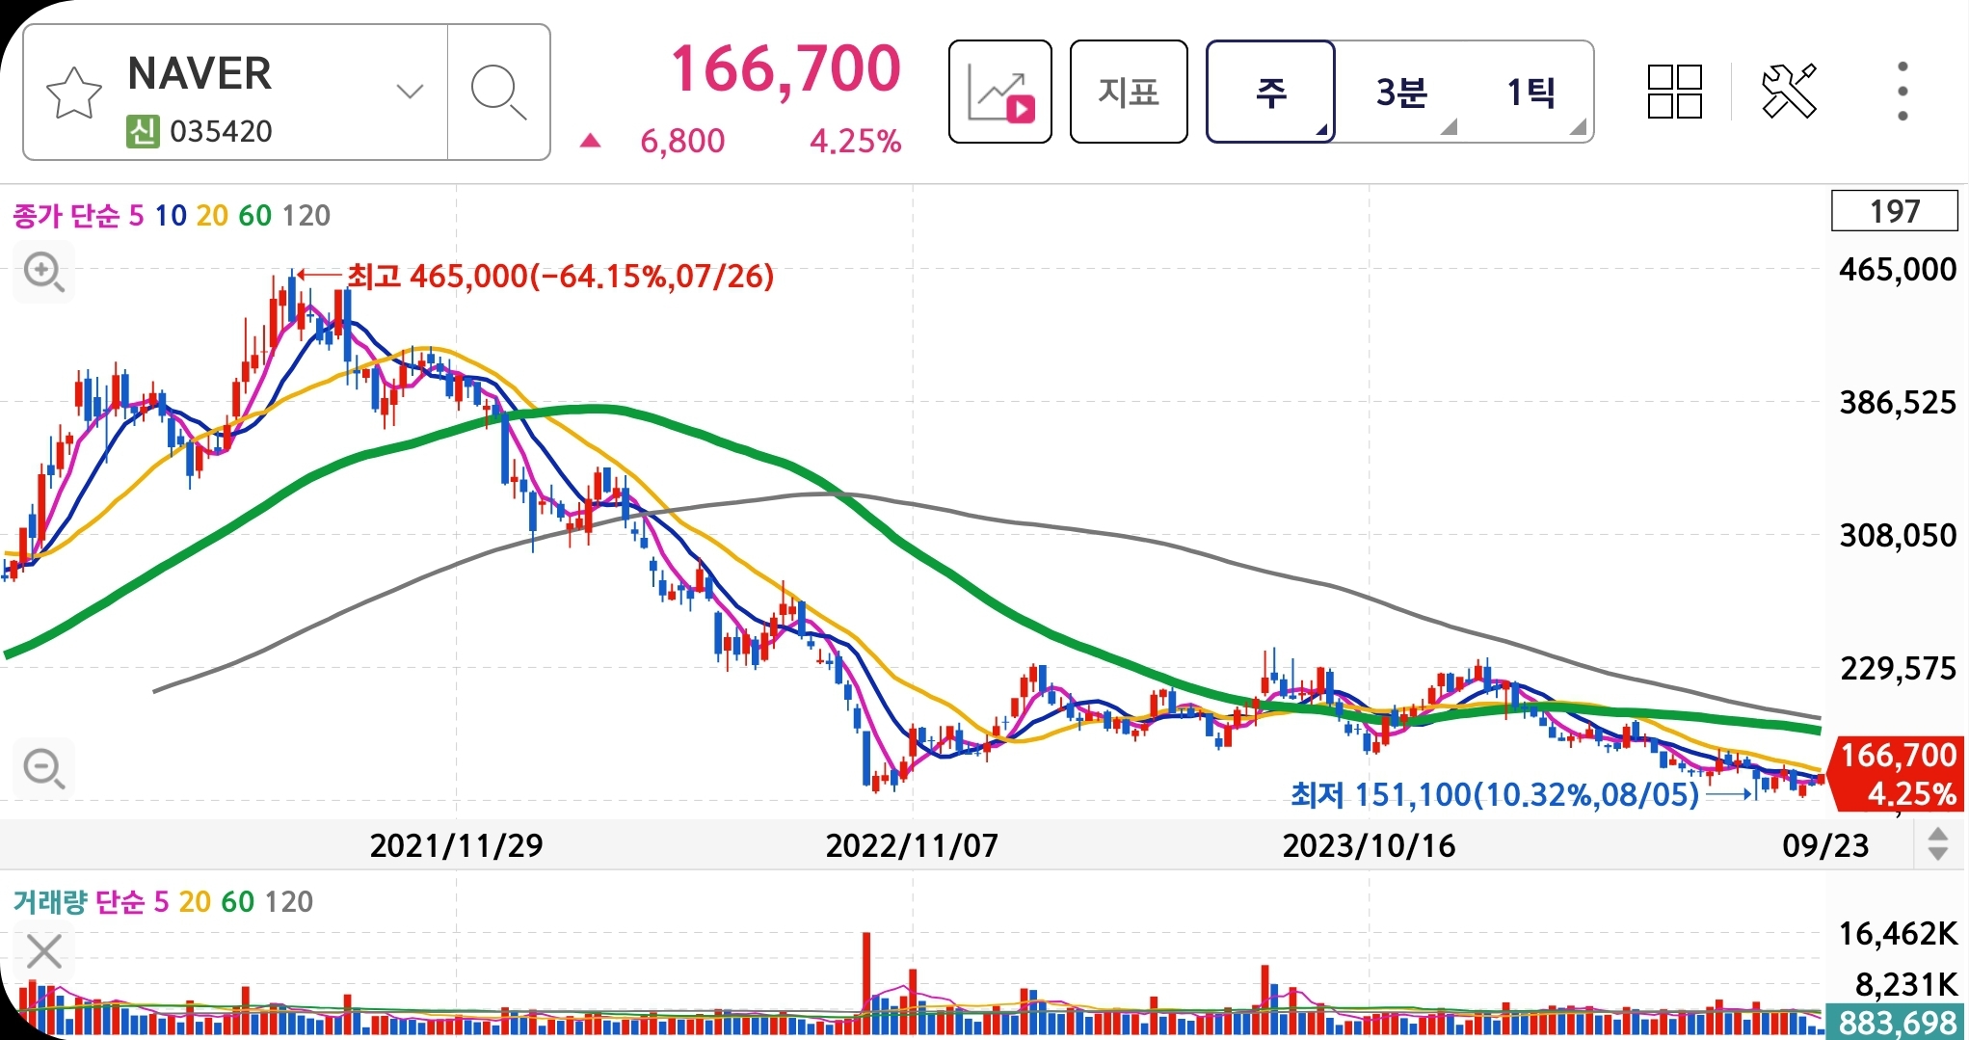Click the tallest red volume spike bar
The image size is (1969, 1040).
[x=866, y=983]
